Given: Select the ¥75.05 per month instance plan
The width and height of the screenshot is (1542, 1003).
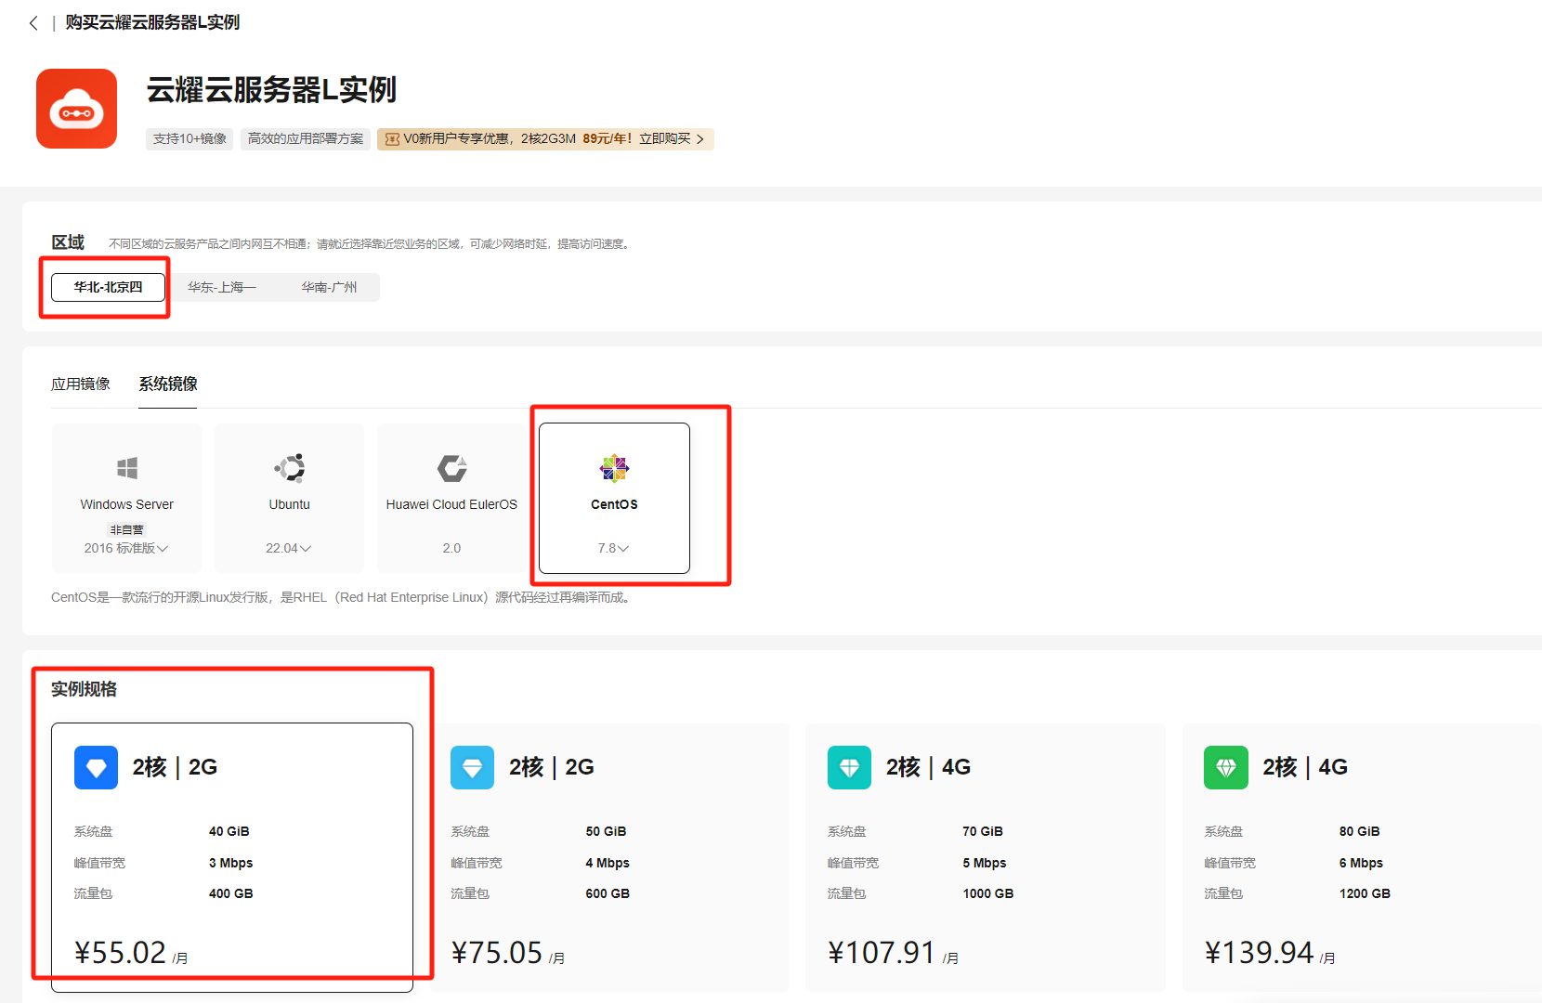Looking at the screenshot, I should click(611, 856).
